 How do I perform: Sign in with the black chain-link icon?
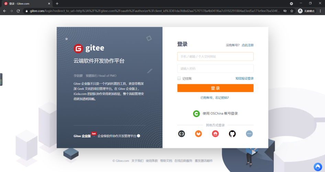(x=181, y=133)
